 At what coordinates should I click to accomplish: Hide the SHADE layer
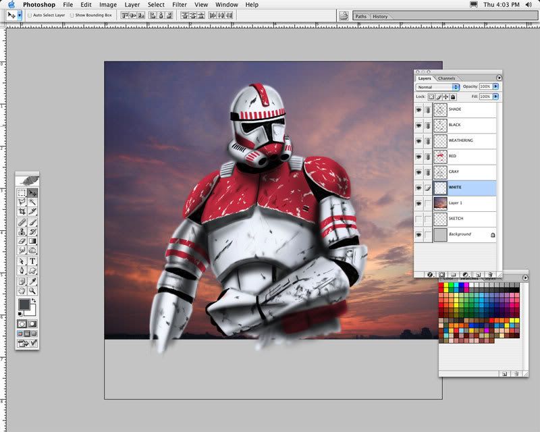coord(418,110)
